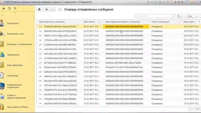Viewport: 201px width, 113px height.
Task: Open the Предприятие section
Action: pyautogui.click(x=13, y=55)
